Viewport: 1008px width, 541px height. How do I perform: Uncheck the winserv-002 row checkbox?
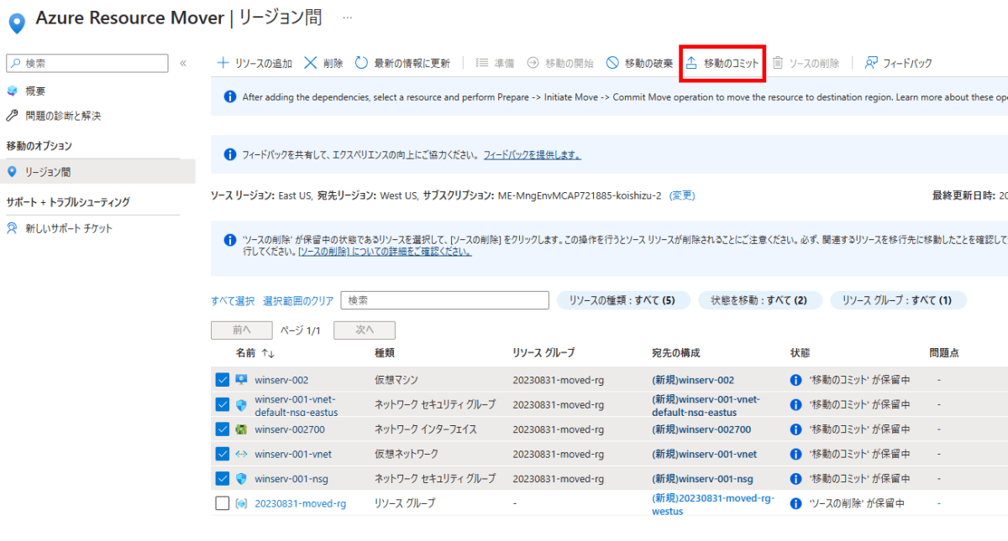point(223,380)
